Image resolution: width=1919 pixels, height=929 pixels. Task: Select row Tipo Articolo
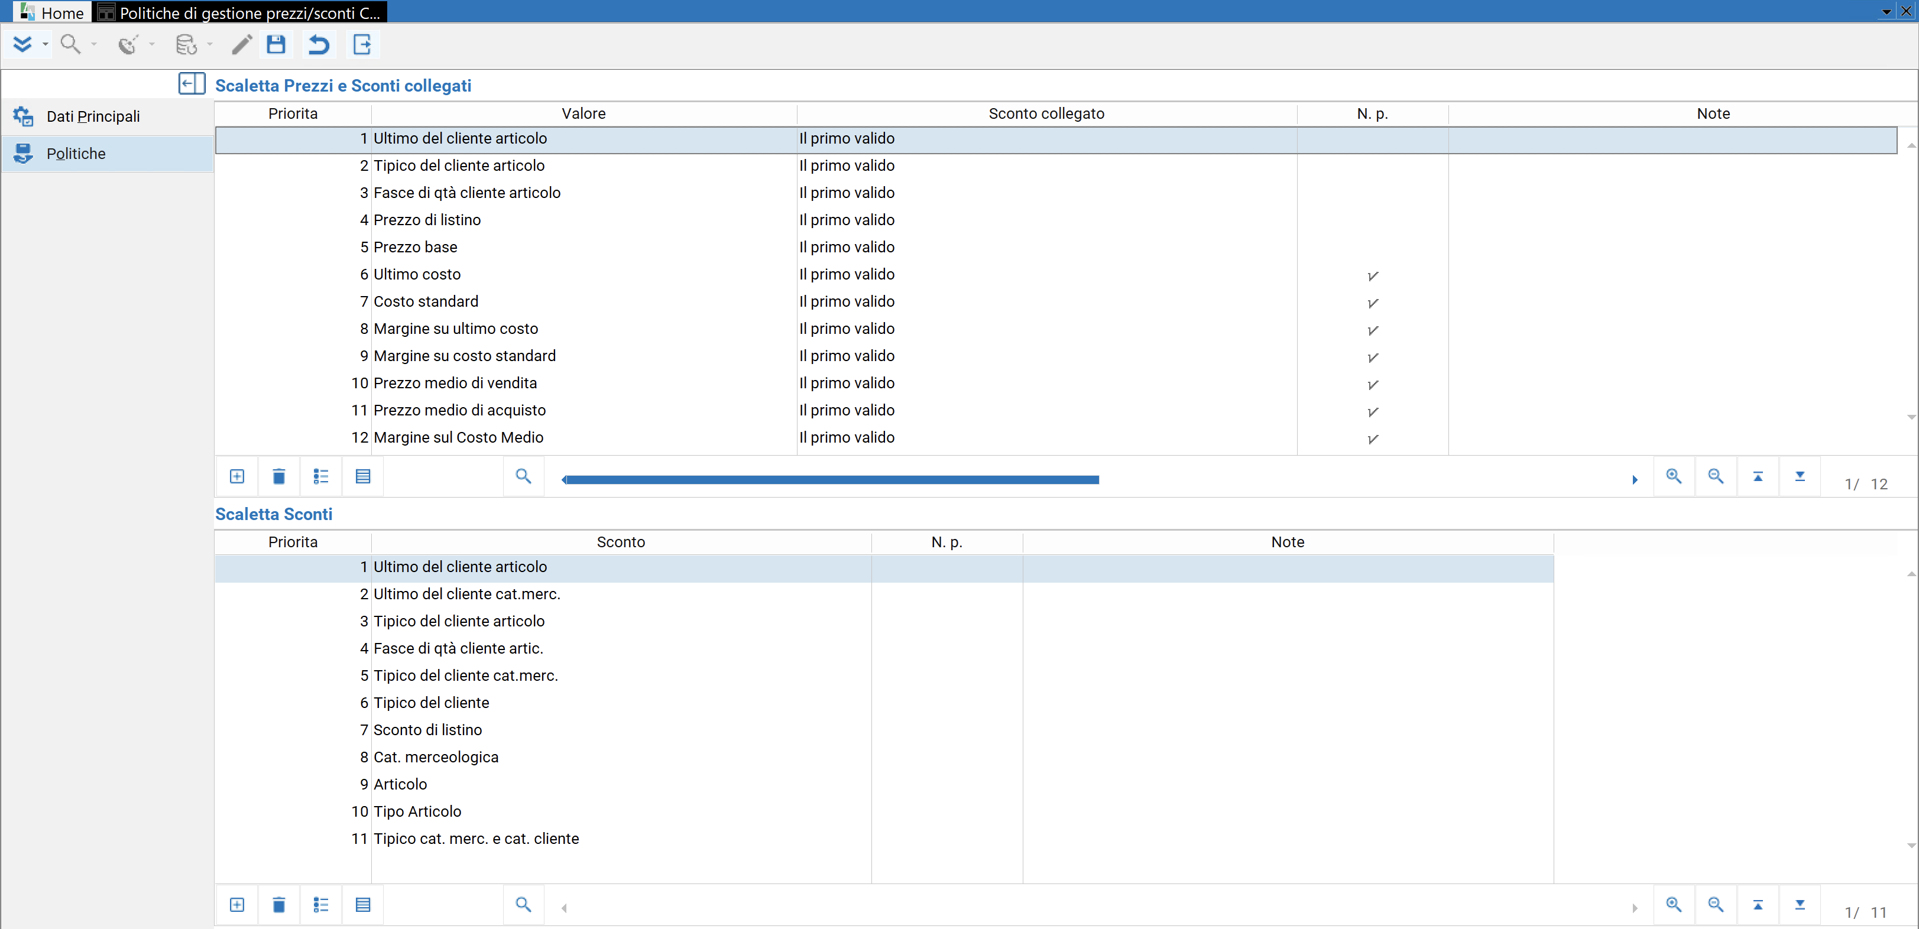pyautogui.click(x=884, y=811)
